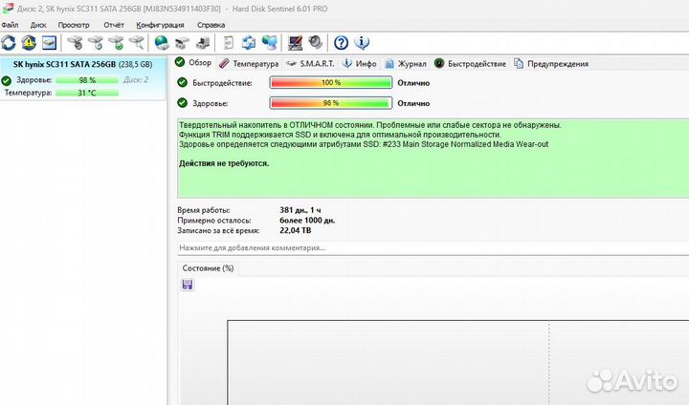Click the comment input field

click(431, 247)
